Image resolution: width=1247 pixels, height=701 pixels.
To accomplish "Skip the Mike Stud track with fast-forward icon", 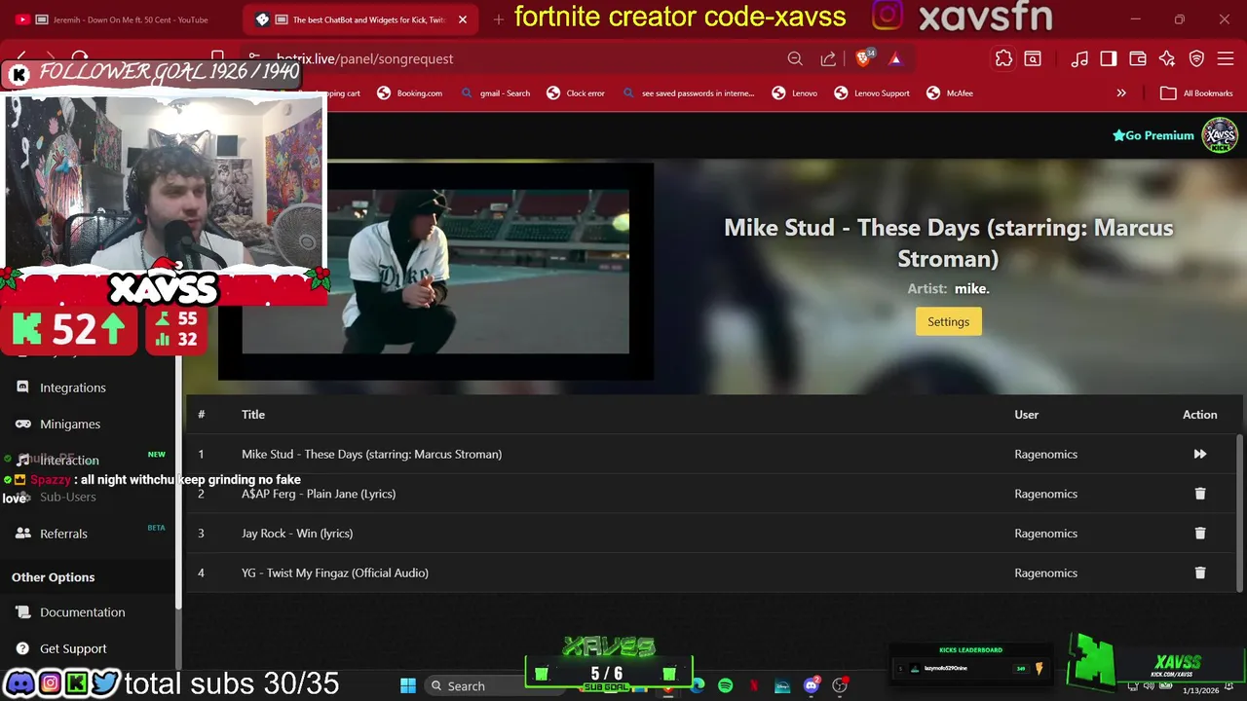I will [1199, 454].
